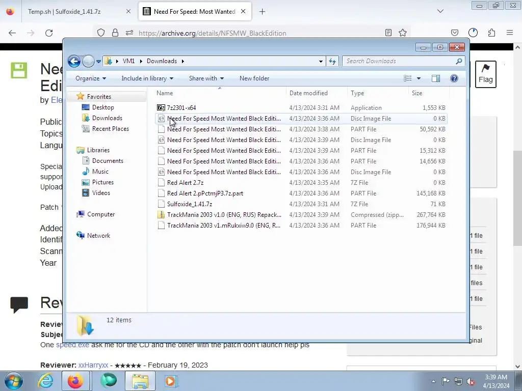This screenshot has width=522, height=391.
Task: Open the Music library
Action: 100,172
